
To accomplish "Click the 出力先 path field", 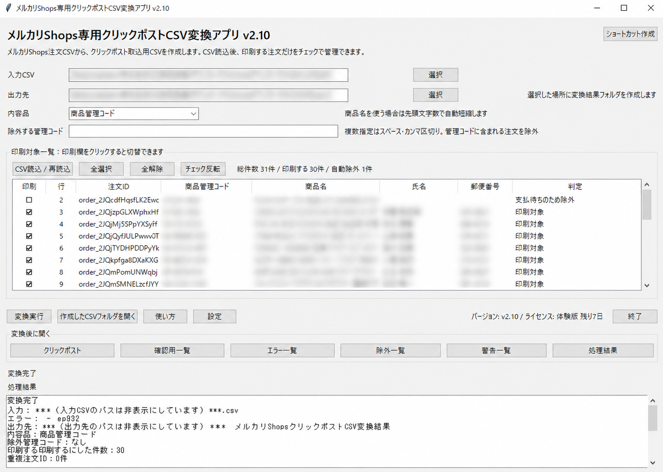I will tap(208, 95).
